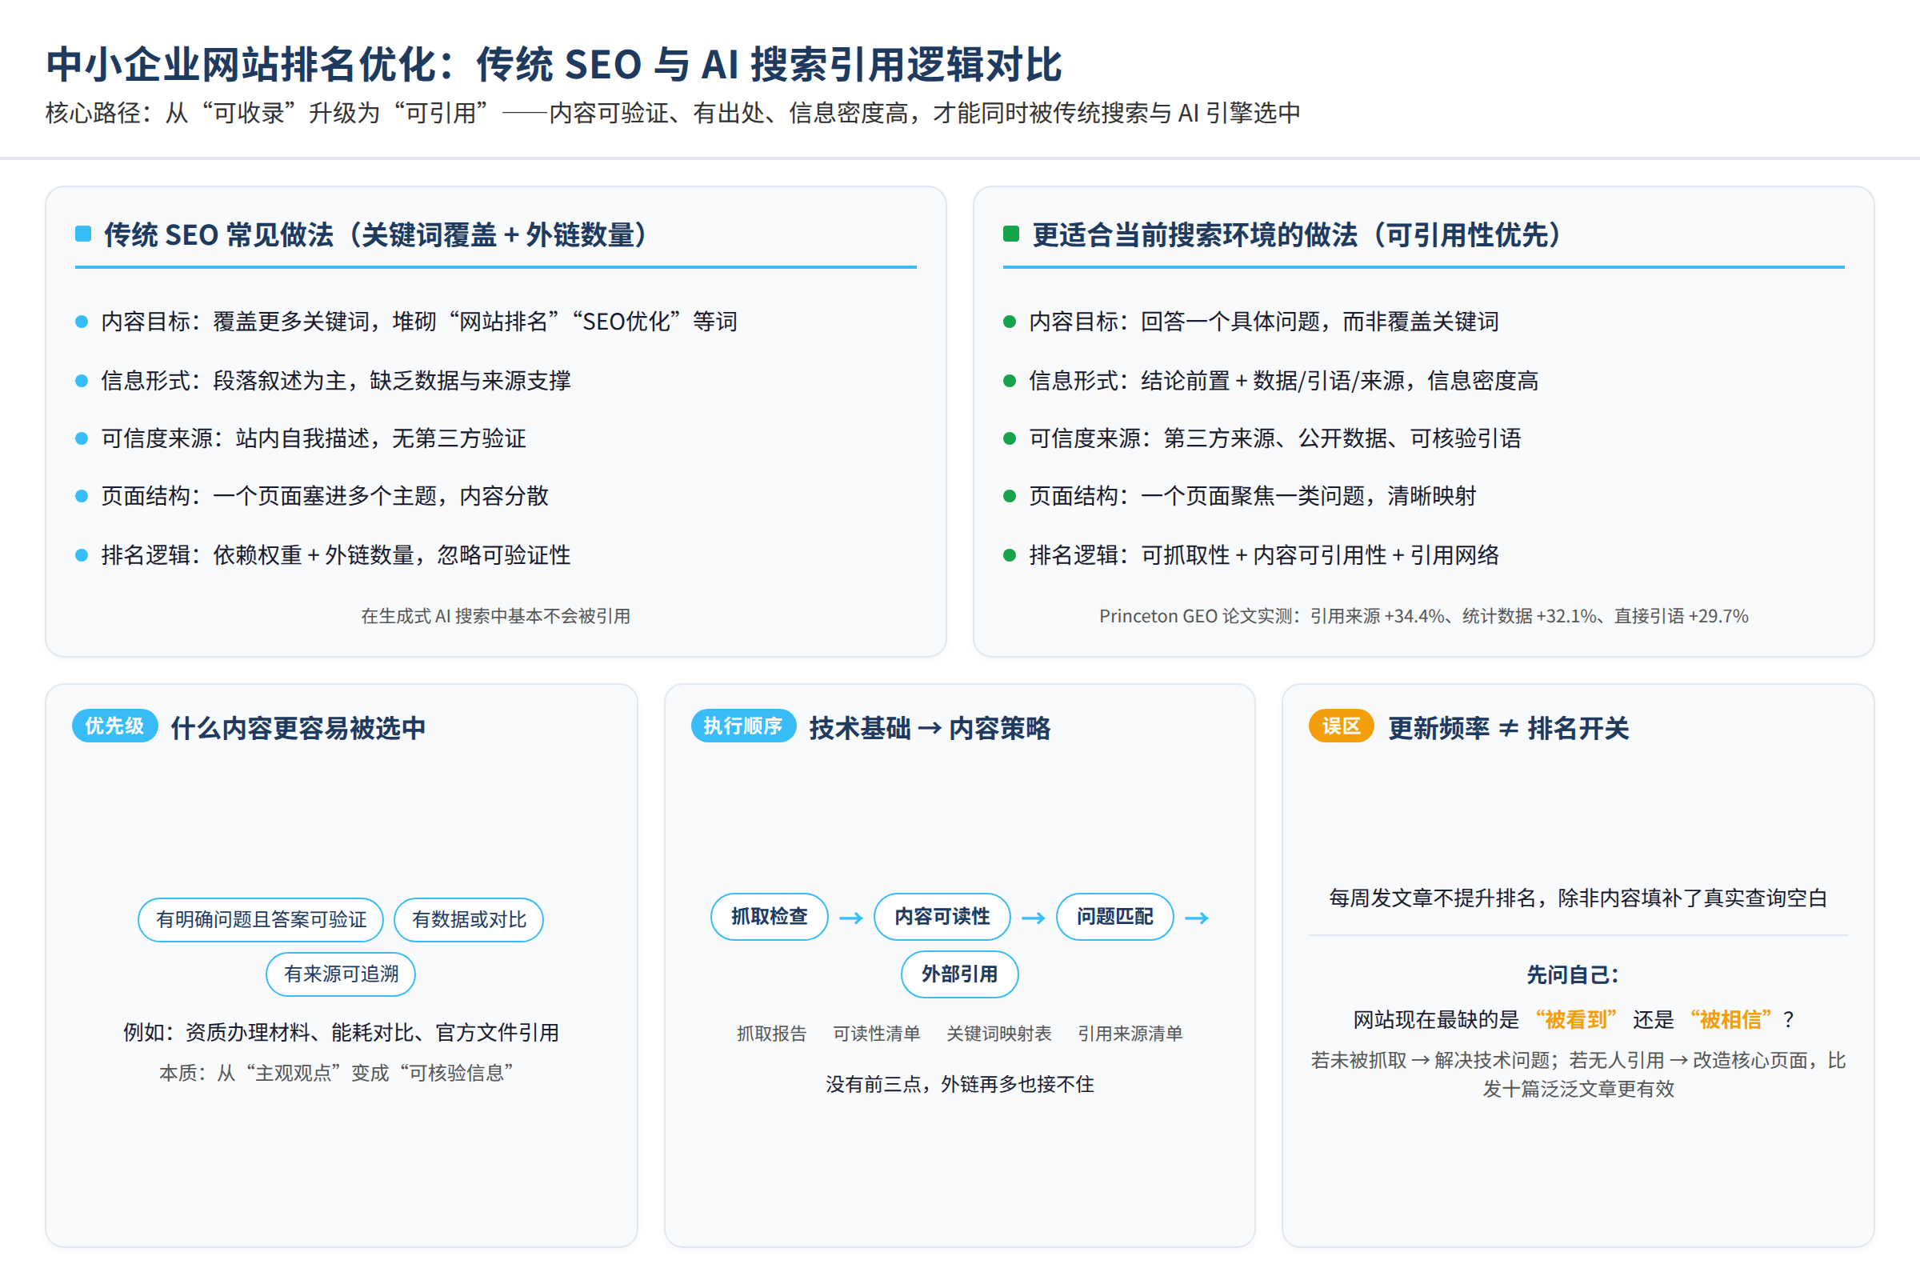Viewport: 1920px width, 1280px height.
Task: Click the arrow after 问题匹配
Action: pyautogui.click(x=1197, y=918)
